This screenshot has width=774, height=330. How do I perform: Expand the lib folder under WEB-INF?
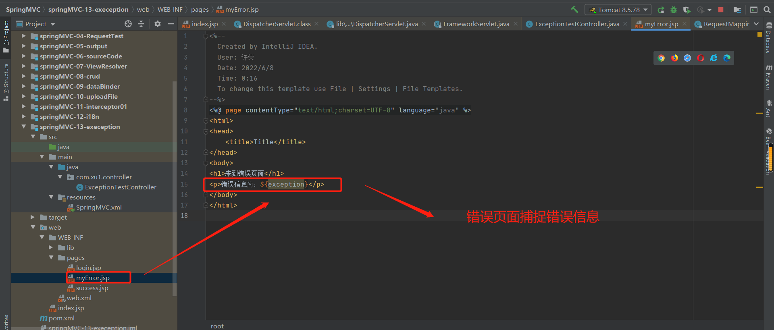pyautogui.click(x=51, y=247)
